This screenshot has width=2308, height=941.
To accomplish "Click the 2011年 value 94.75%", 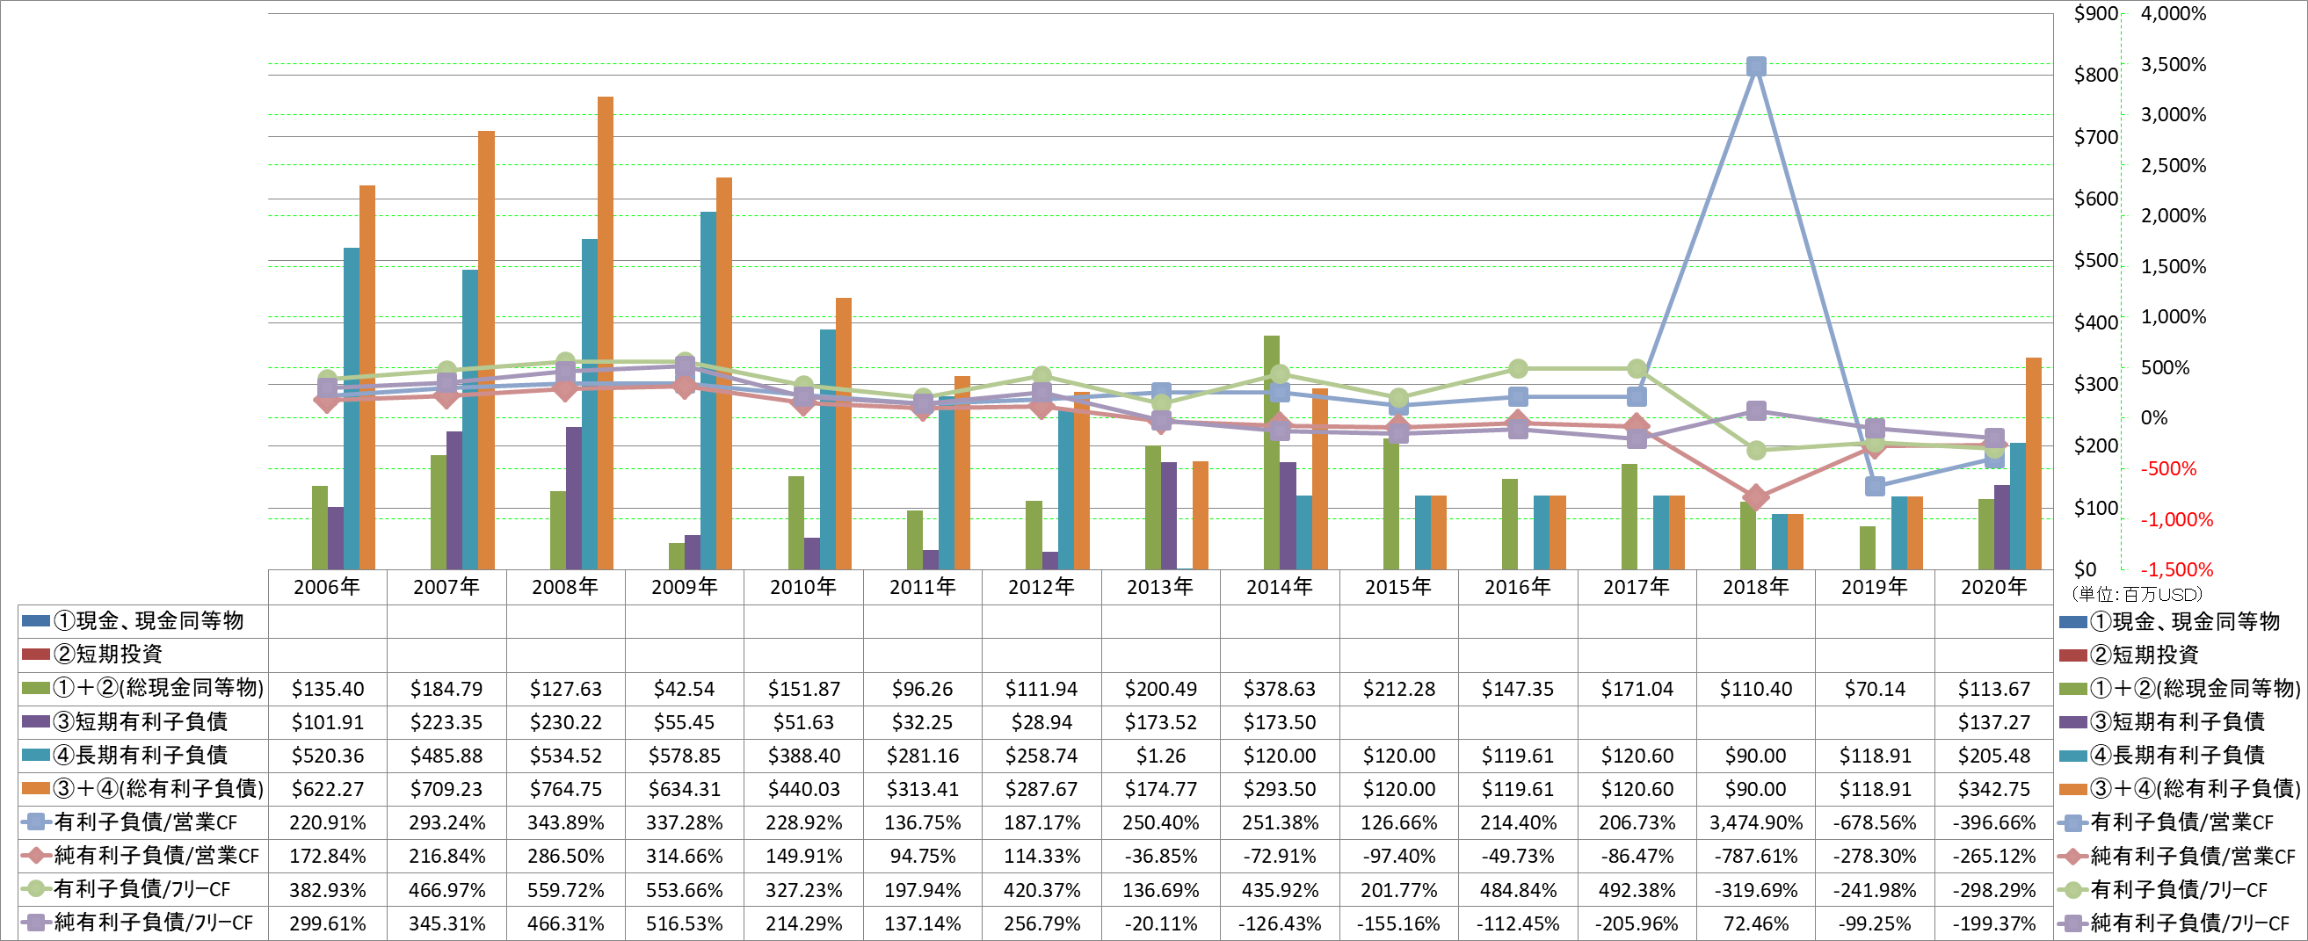I will pos(923,856).
